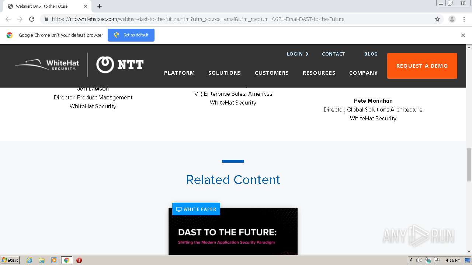The width and height of the screenshot is (472, 265).
Task: Show hidden system tray icons
Action: coord(411,260)
